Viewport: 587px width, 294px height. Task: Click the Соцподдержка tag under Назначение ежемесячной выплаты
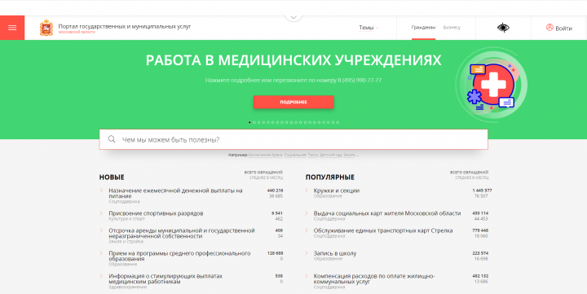[x=124, y=202]
